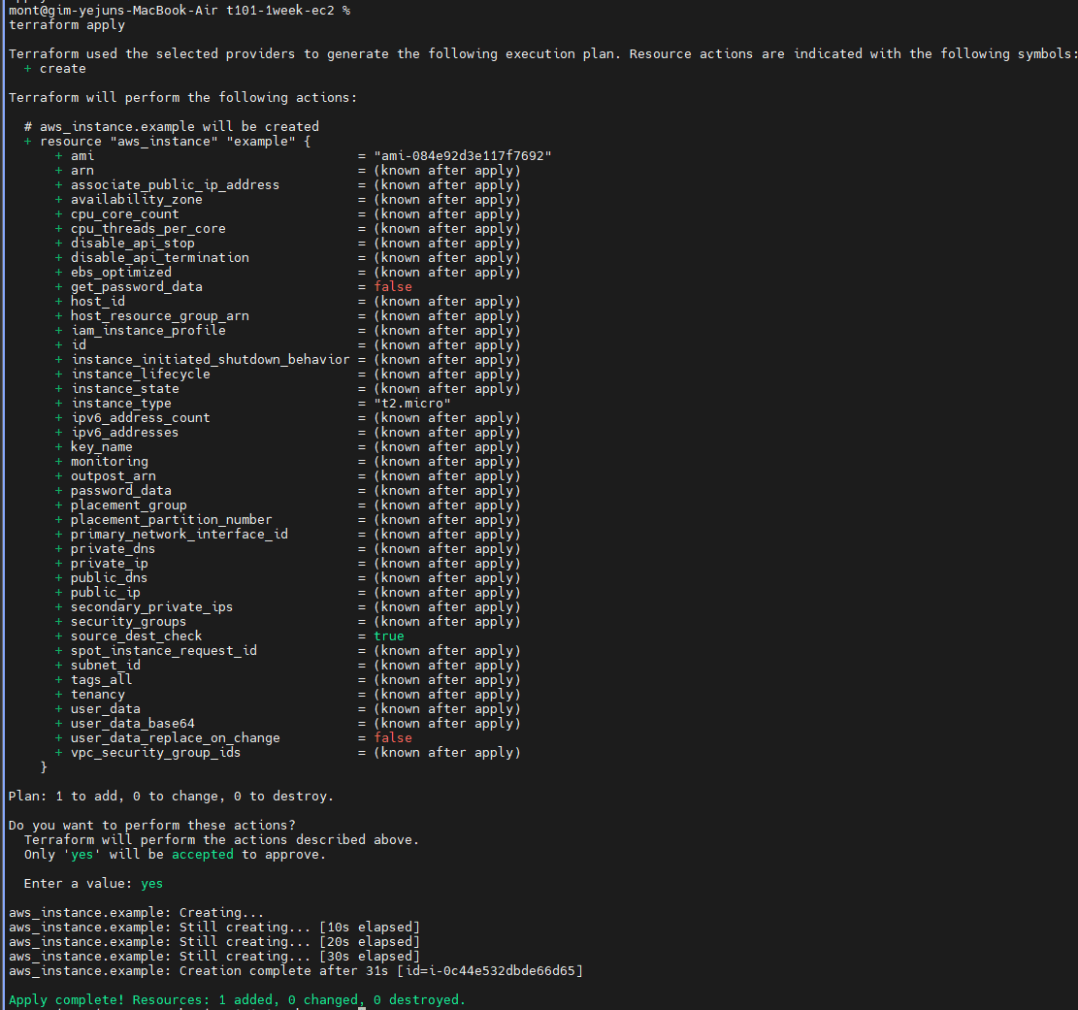Click the green 'accepted' word in prompt
This screenshot has height=1010, width=1078.
(203, 855)
